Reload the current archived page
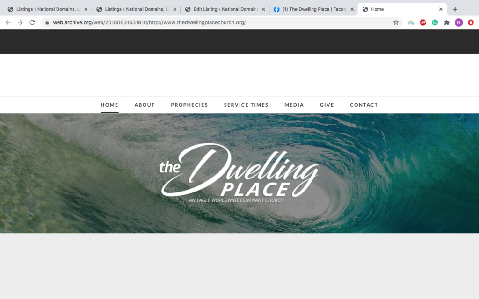Screen dimensions: 479x299 [32, 22]
